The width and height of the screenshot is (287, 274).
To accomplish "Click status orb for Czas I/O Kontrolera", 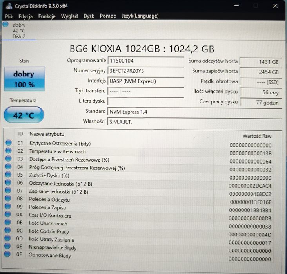I will click(8, 214).
